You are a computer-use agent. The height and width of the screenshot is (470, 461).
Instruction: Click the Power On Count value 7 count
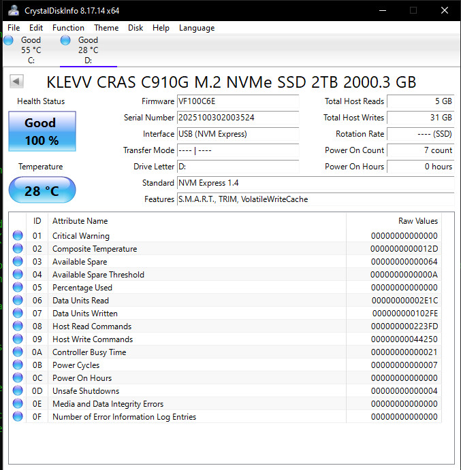pos(420,150)
